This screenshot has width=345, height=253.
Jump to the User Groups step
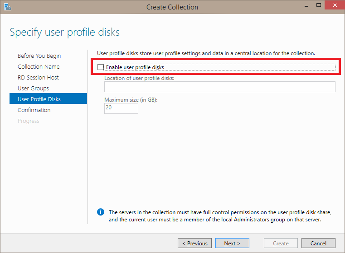(x=33, y=89)
